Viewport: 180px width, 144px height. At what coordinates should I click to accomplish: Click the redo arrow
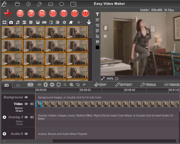(x=84, y=85)
